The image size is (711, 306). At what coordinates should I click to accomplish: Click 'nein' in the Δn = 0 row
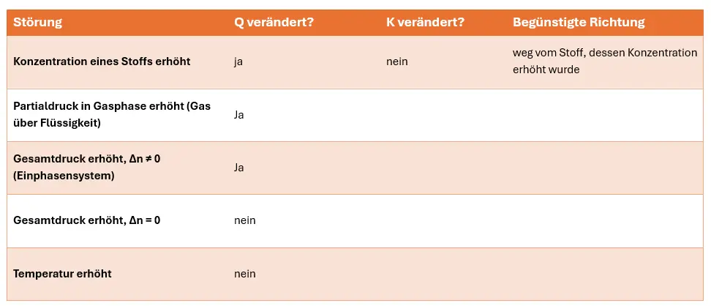[245, 220]
